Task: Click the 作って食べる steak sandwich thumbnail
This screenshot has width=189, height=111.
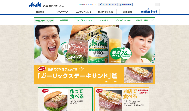Action: pos(56,100)
